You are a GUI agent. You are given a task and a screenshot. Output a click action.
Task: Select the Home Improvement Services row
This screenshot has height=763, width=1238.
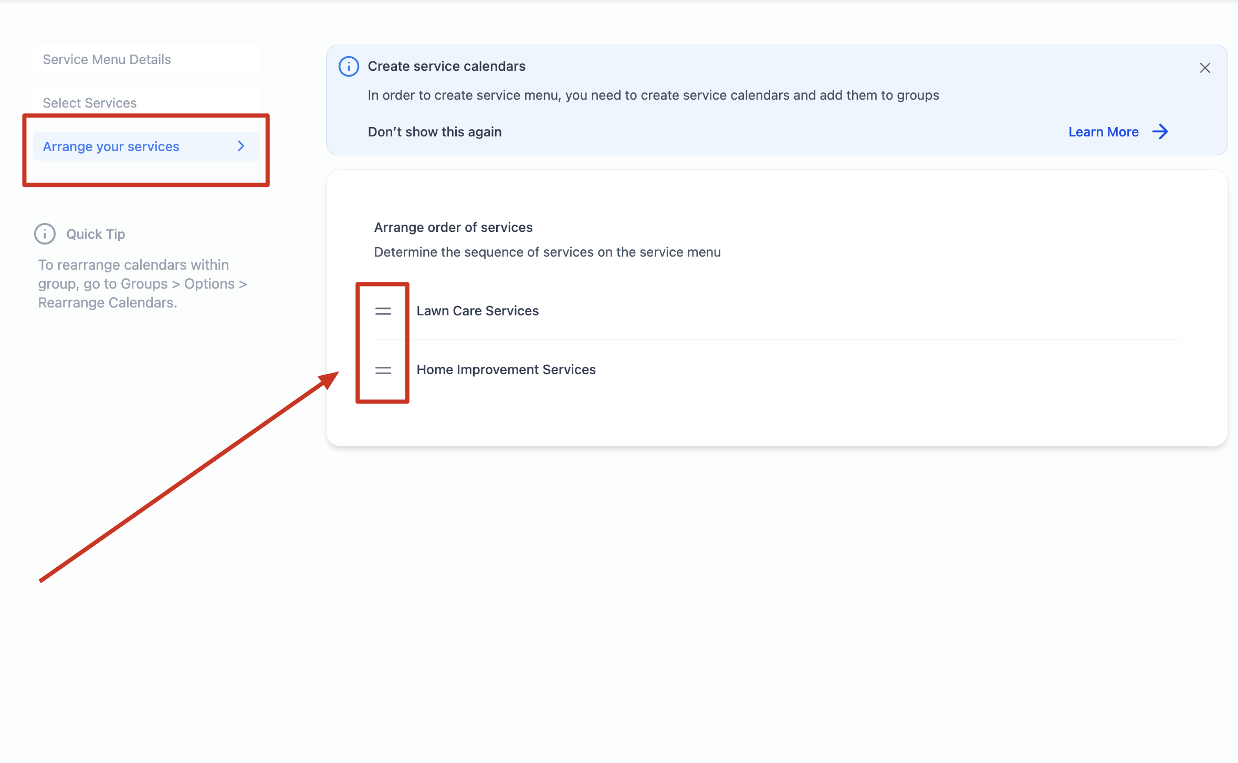pyautogui.click(x=506, y=369)
